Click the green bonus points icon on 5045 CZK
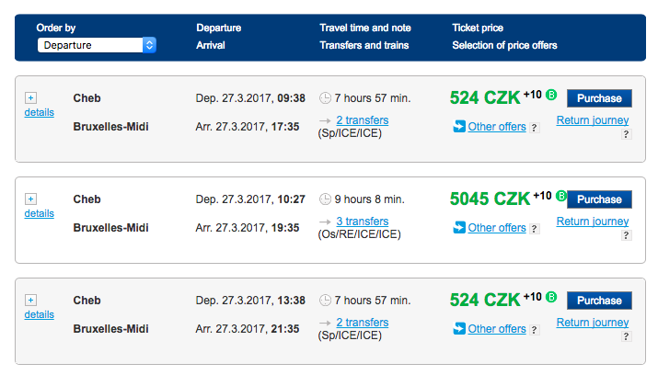The width and height of the screenshot is (658, 375). [552, 196]
